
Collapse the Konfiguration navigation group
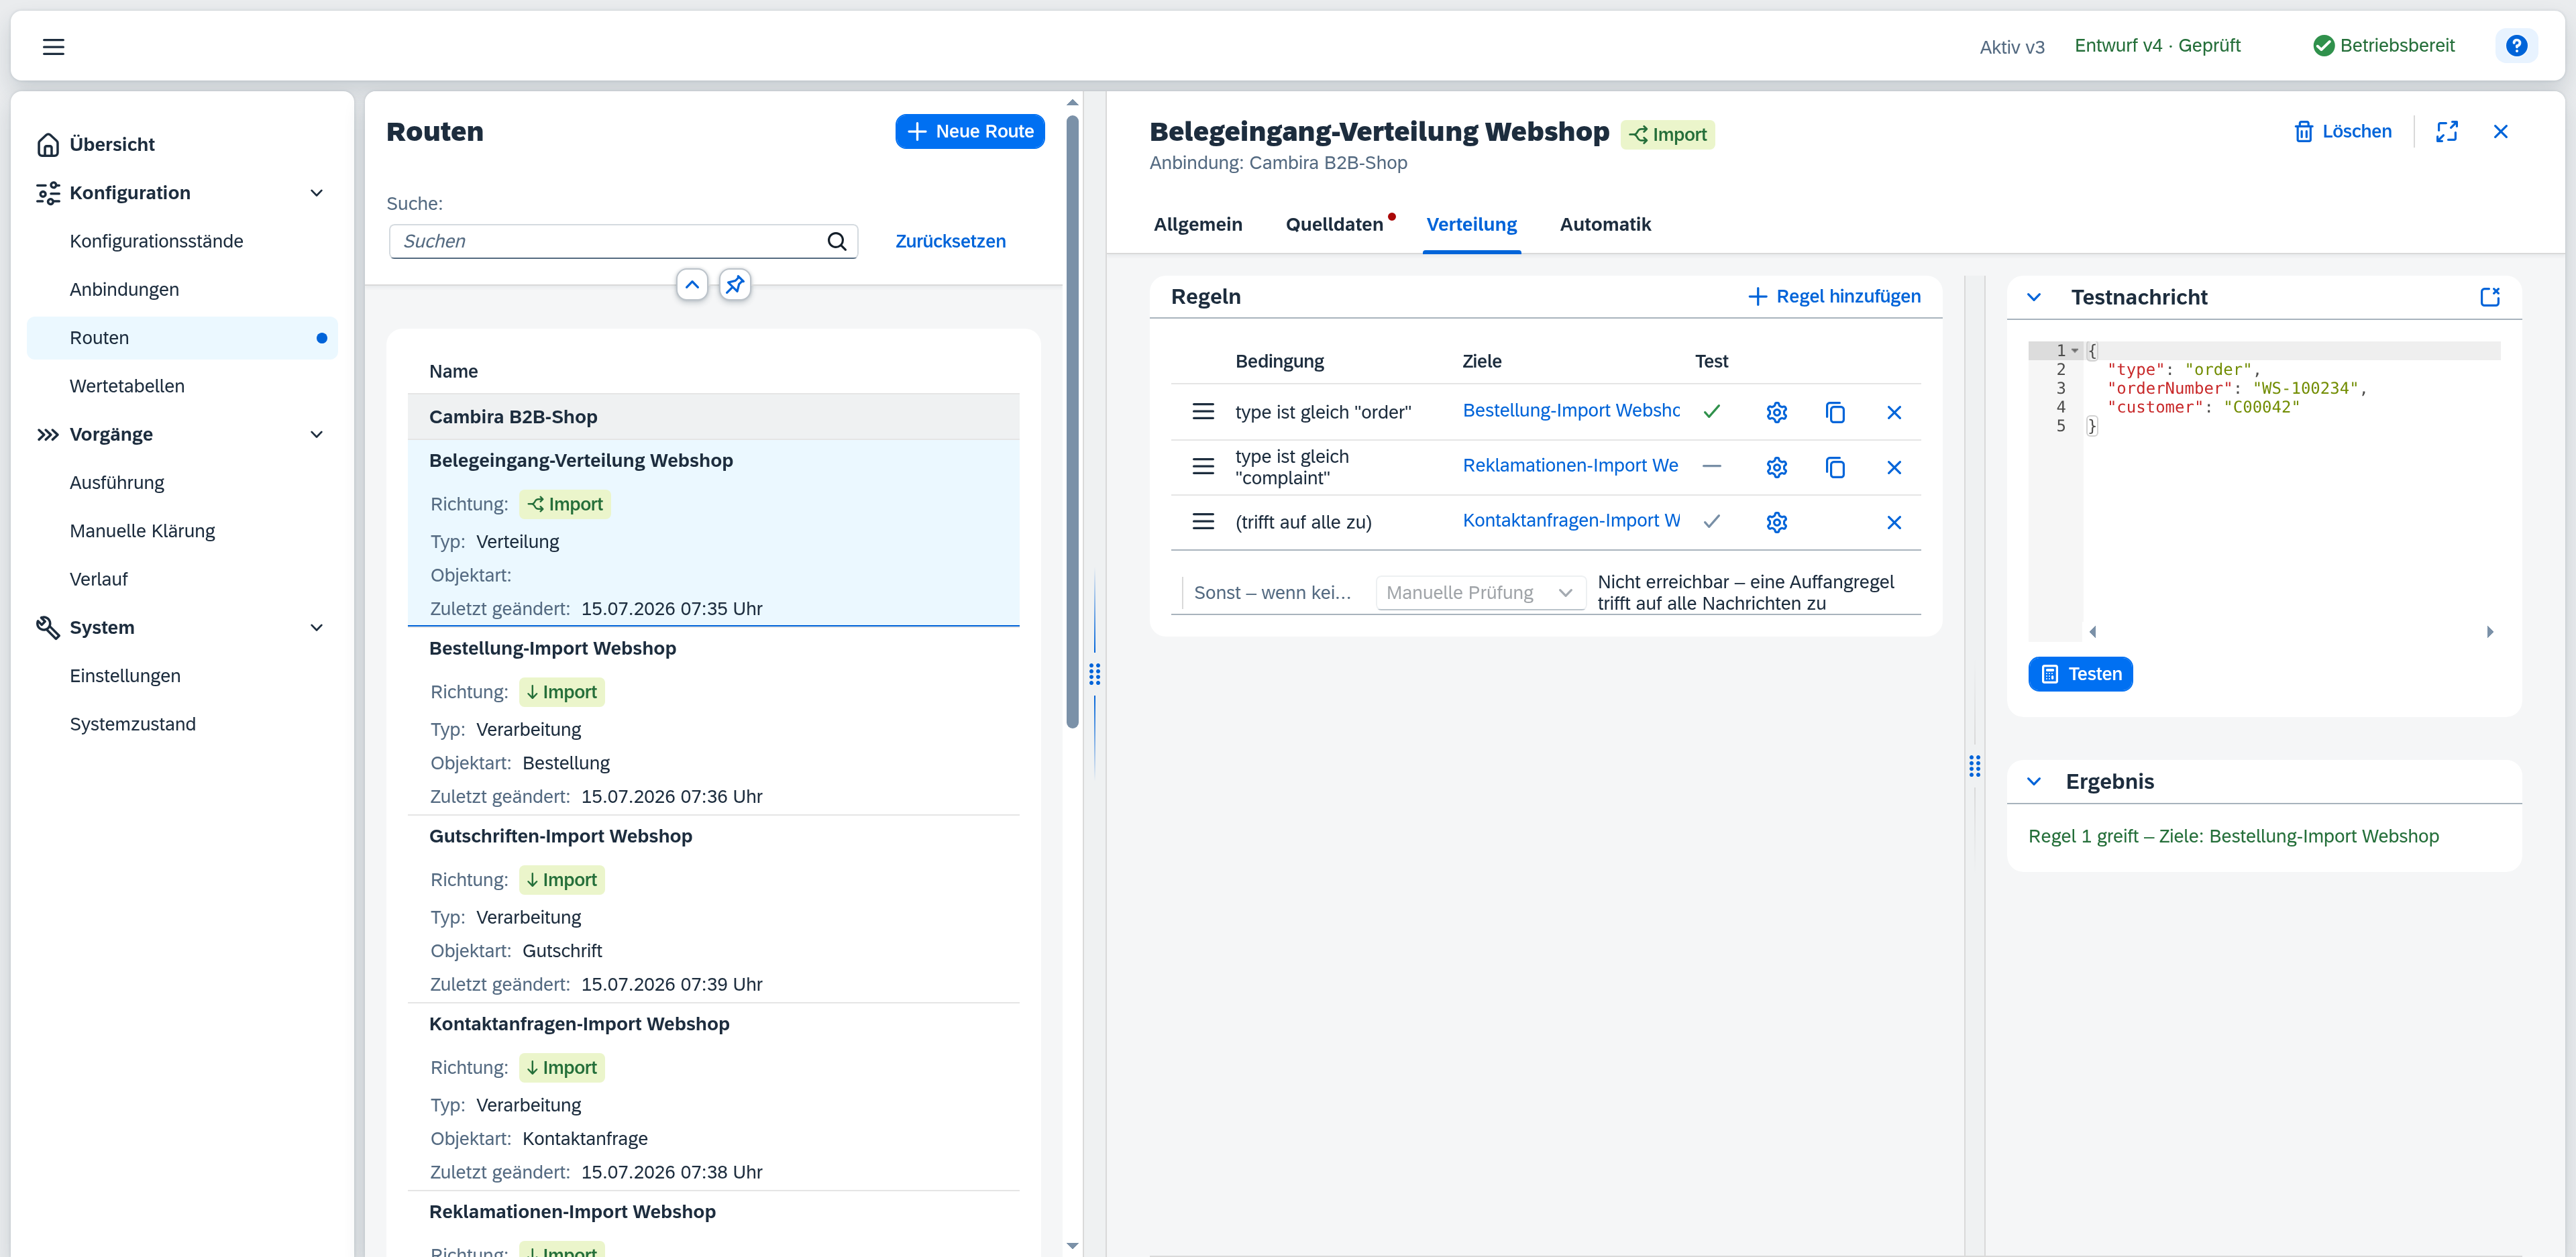point(317,193)
